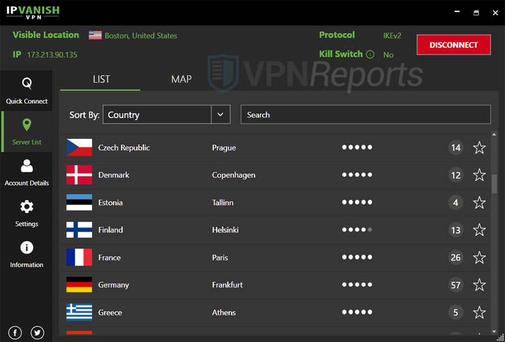Image resolution: width=505 pixels, height=342 pixels.
Task: Mark Germany as a favorite with its star
Action: point(479,285)
